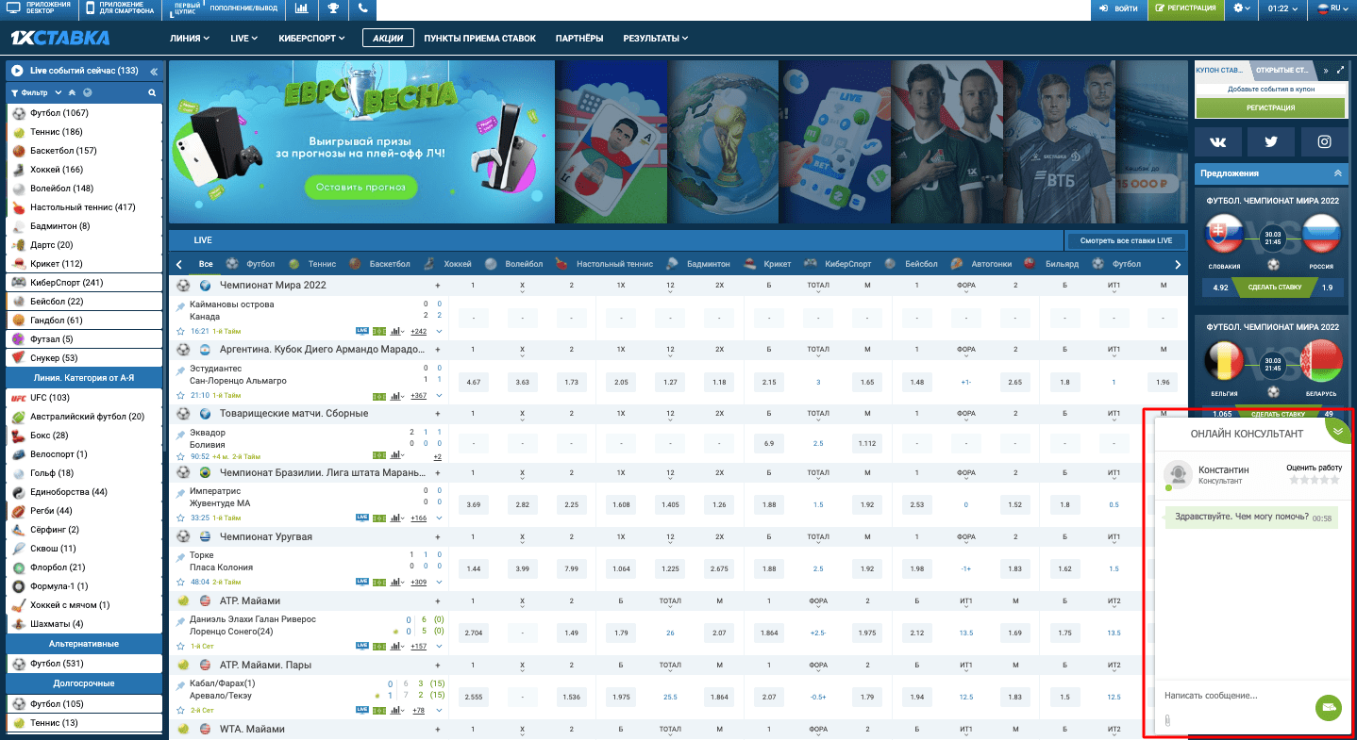Image resolution: width=1357 pixels, height=740 pixels.
Task: Open the Twitter social link
Action: pyautogui.click(x=1270, y=141)
